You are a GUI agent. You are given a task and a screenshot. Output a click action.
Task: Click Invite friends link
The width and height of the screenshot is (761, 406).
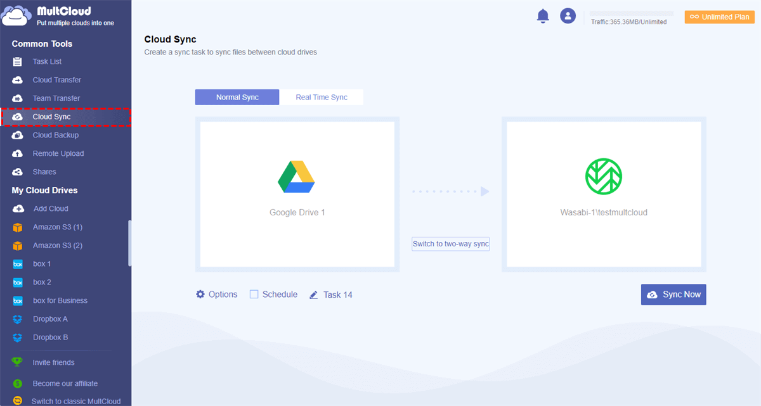pos(54,362)
